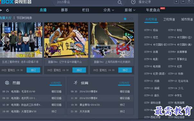Select channel CCTV5+ 体育赛事
The image size is (194, 121).
[178, 52]
